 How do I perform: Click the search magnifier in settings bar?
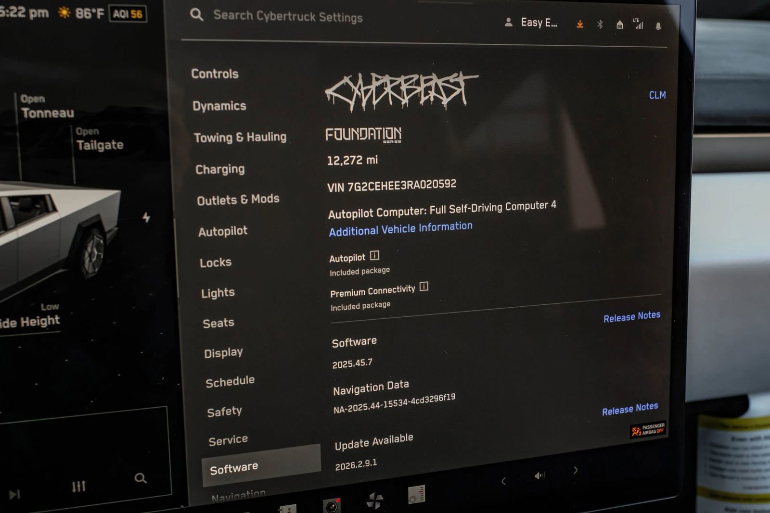pyautogui.click(x=196, y=14)
